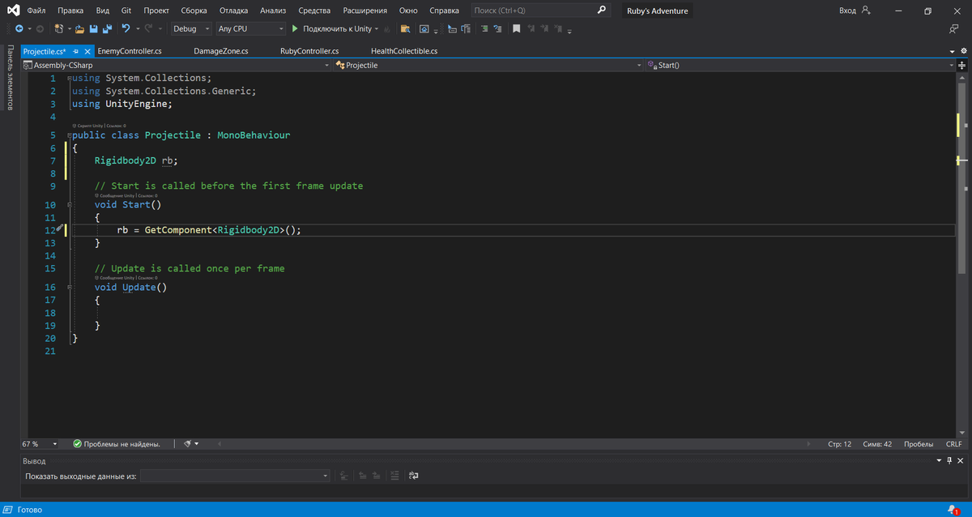972x517 pixels.
Task: Close the Projectile.cs tab
Action: (x=88, y=51)
